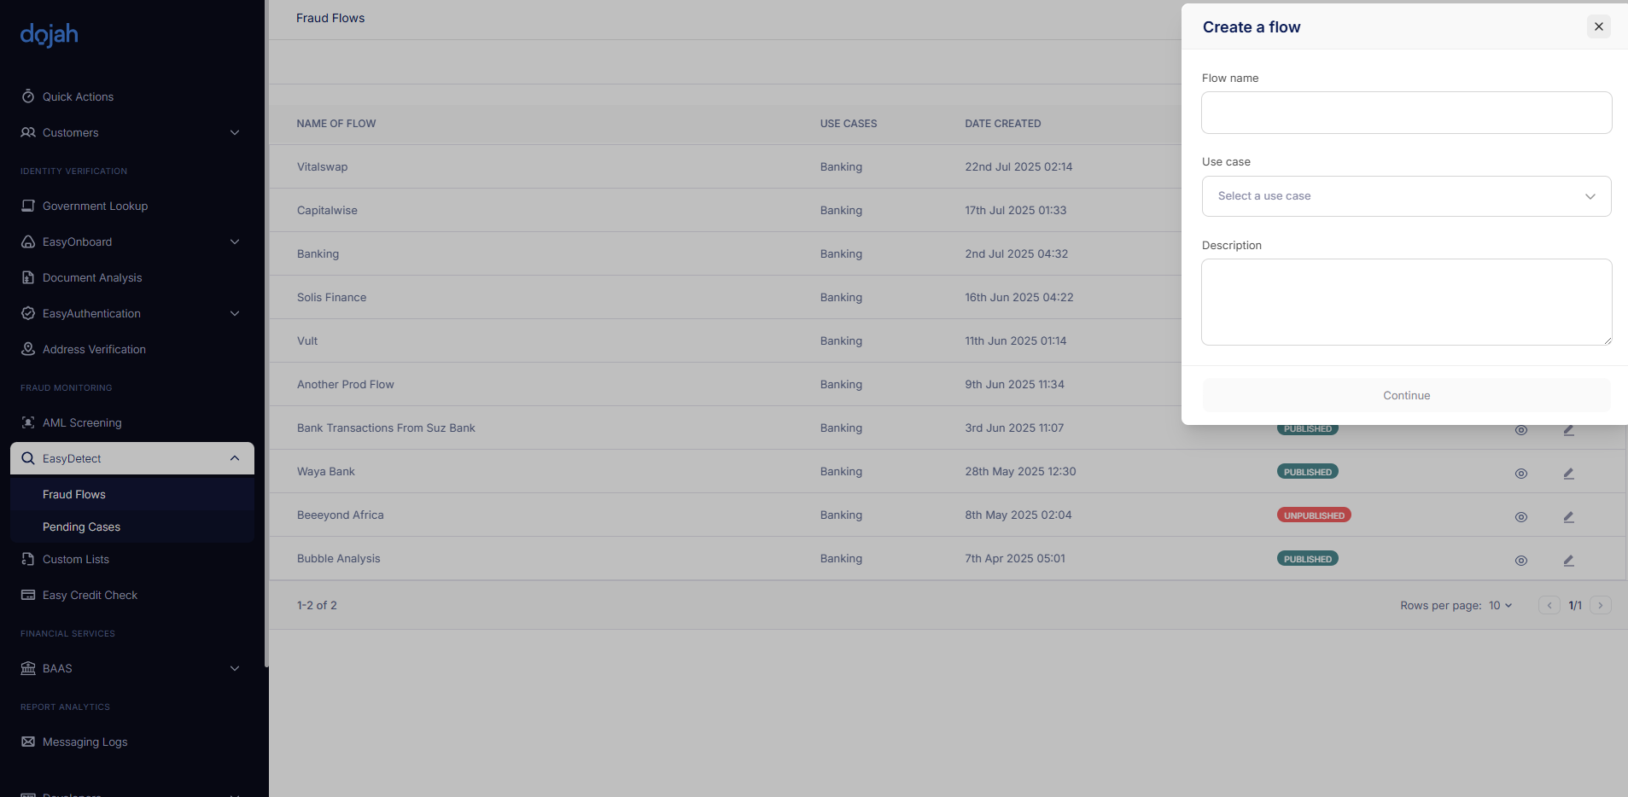Viewport: 1628px width, 797px height.
Task: Edit the Bank Transactions From Suz Bank flow
Action: click(x=1568, y=430)
